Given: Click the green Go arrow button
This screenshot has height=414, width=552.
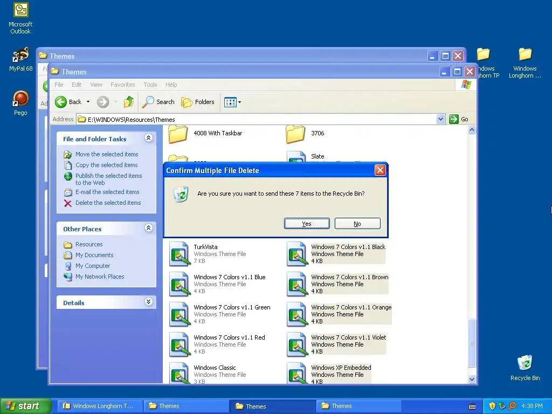Looking at the screenshot, I should pyautogui.click(x=454, y=119).
